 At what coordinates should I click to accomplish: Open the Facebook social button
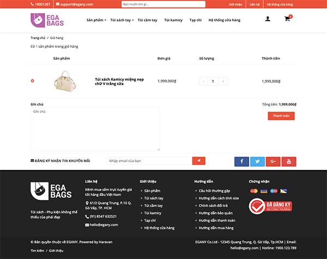(241, 161)
